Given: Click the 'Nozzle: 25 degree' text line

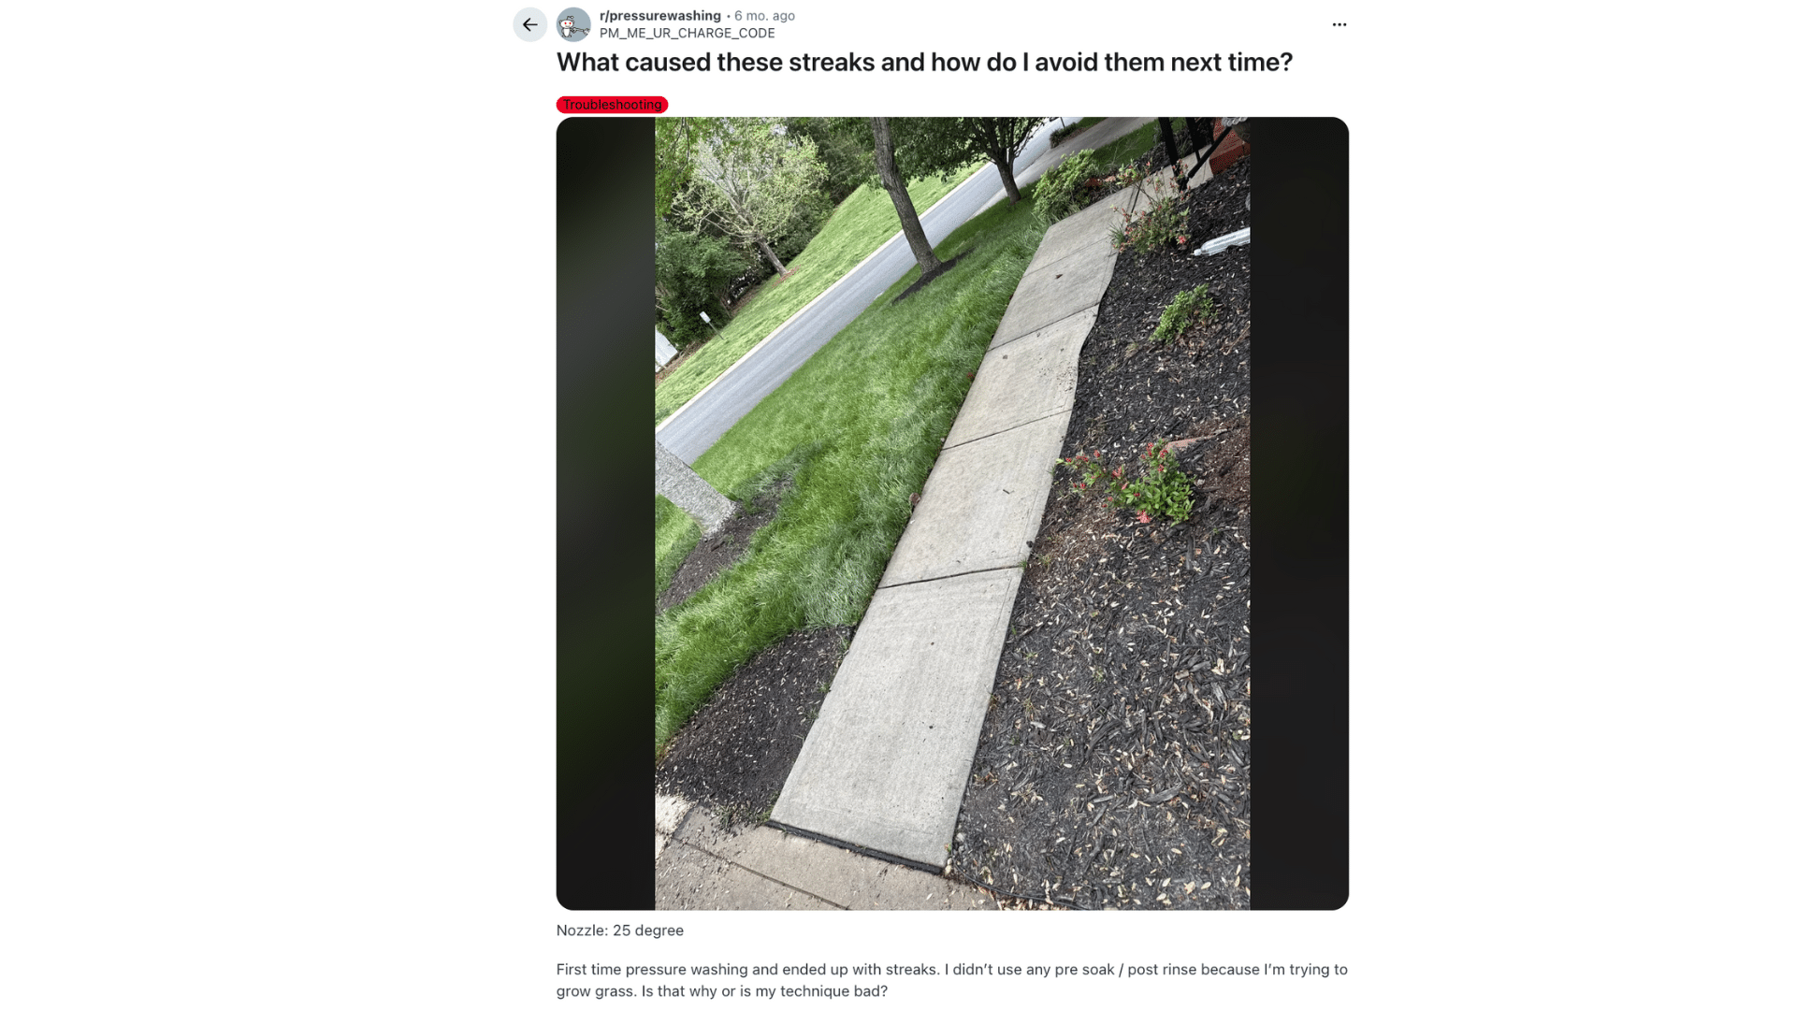Looking at the screenshot, I should [x=620, y=931].
